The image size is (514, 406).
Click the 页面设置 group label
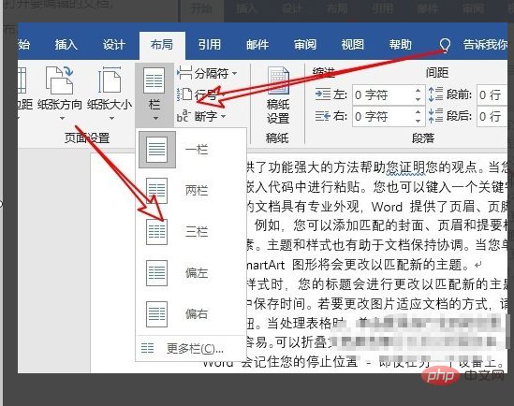point(87,138)
